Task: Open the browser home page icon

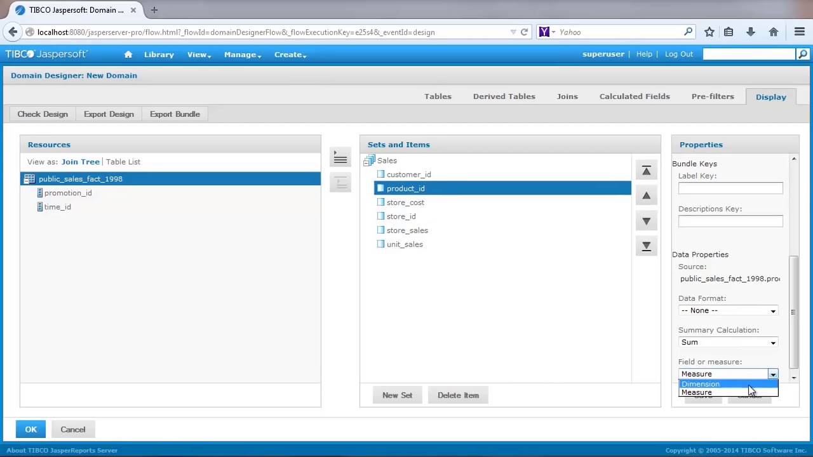Action: click(x=774, y=32)
